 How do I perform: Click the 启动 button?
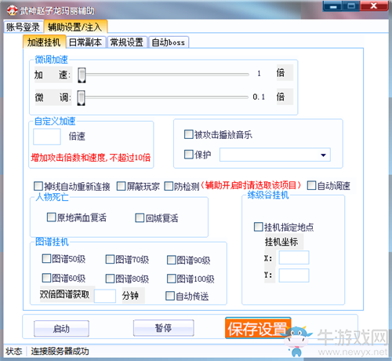click(x=61, y=328)
